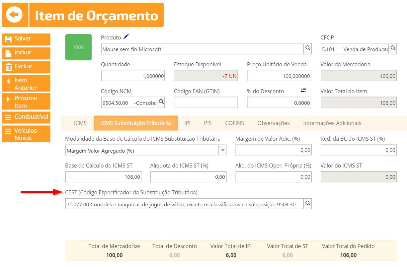Open the COFINS tab
Image resolution: width=407 pixels, height=267 pixels.
pos(234,123)
